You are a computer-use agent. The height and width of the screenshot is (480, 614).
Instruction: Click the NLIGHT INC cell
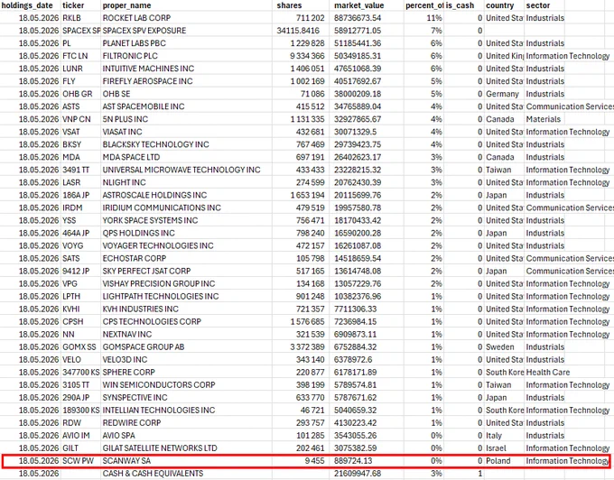187,182
